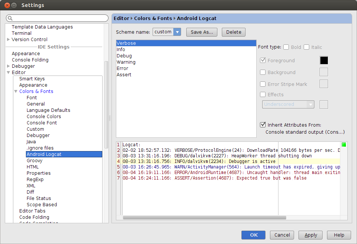This screenshot has width=357, height=244.
Task: Select Error in the log level list
Action: coord(186,68)
